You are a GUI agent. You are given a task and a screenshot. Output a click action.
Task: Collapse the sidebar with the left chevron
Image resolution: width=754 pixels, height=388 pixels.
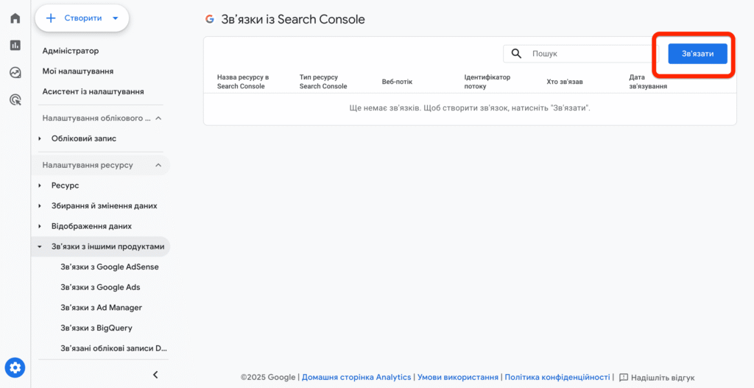[x=155, y=375]
